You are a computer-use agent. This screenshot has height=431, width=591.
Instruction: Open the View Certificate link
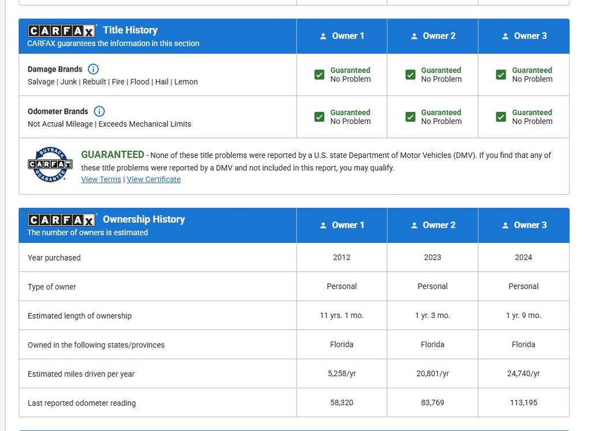pyautogui.click(x=154, y=179)
